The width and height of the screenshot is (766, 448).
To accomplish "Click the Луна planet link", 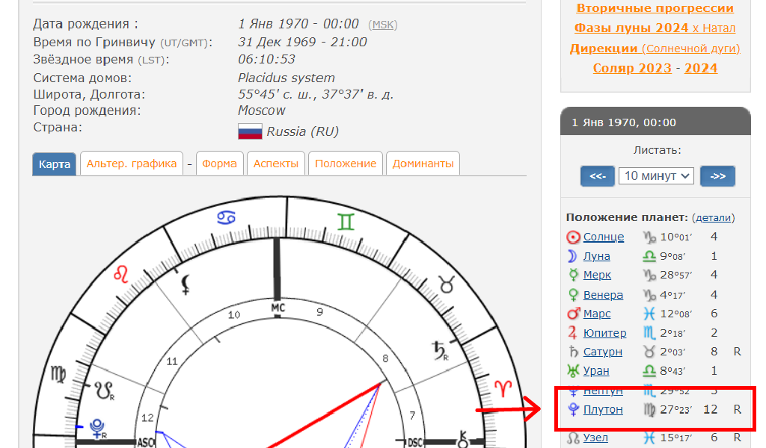I will (596, 256).
